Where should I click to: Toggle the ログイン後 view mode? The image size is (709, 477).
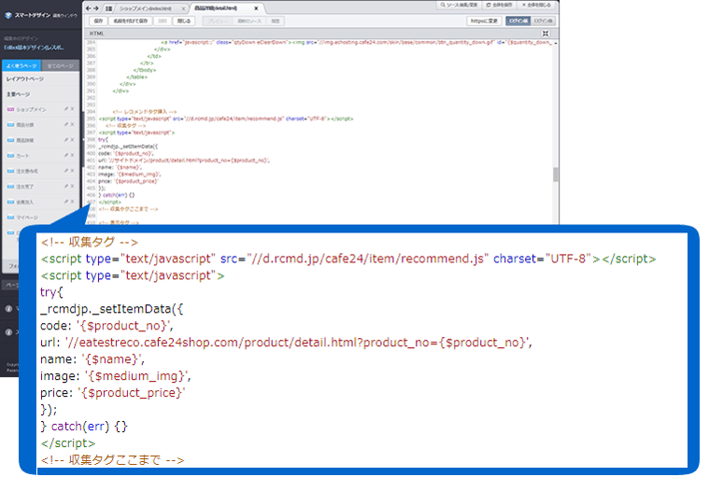click(518, 21)
